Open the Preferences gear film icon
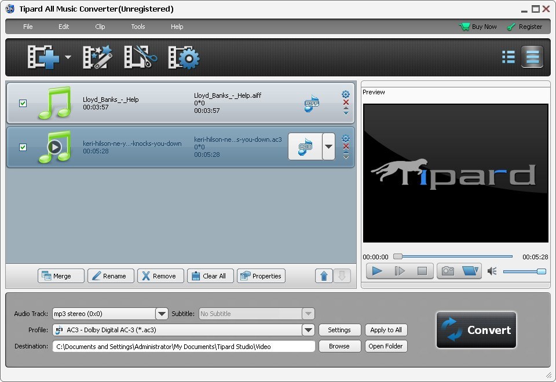 point(184,57)
